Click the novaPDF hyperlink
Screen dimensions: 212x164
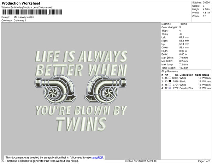coord(97,158)
